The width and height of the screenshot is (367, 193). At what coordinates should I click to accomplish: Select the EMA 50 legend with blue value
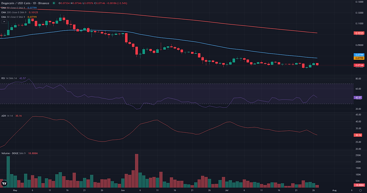pos(19,8)
